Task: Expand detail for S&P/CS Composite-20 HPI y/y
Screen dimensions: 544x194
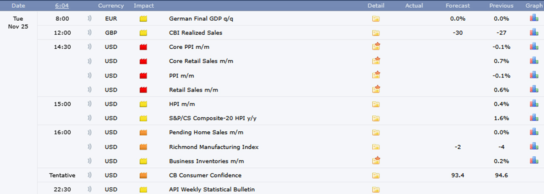Action: coord(376,118)
